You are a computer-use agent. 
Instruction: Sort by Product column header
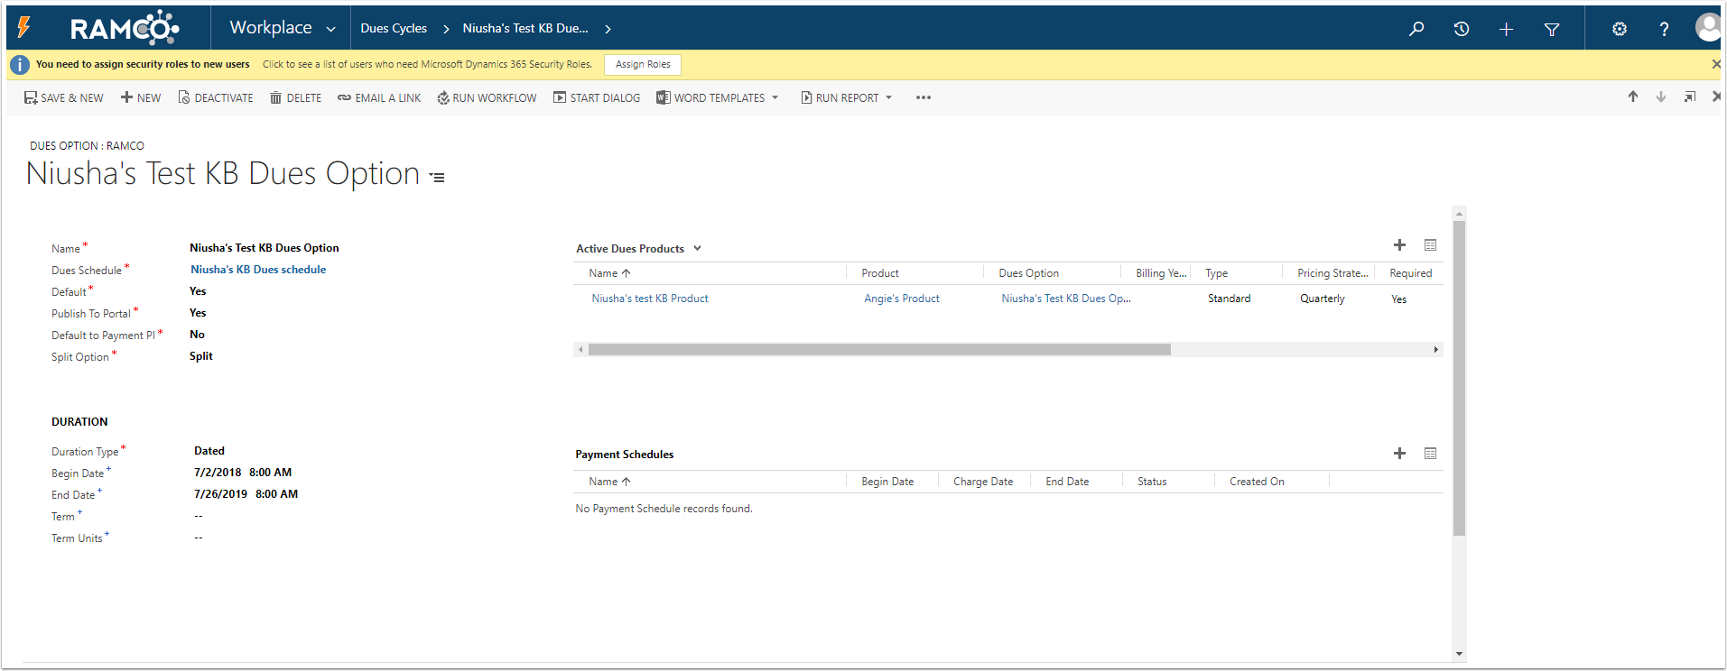tap(880, 273)
